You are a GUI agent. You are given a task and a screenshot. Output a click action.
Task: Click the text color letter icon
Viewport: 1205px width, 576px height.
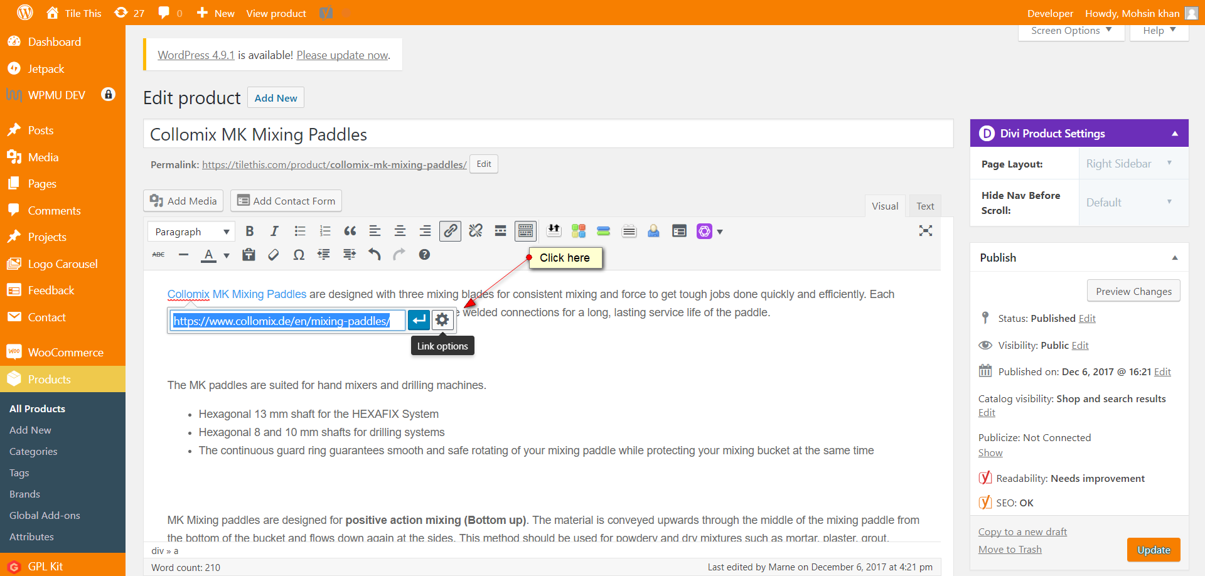click(x=208, y=255)
